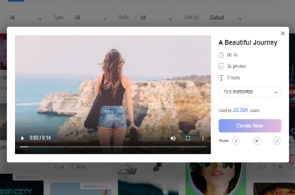295x195 pixels.
Task: Share template on Facebook
Action: coord(236,141)
